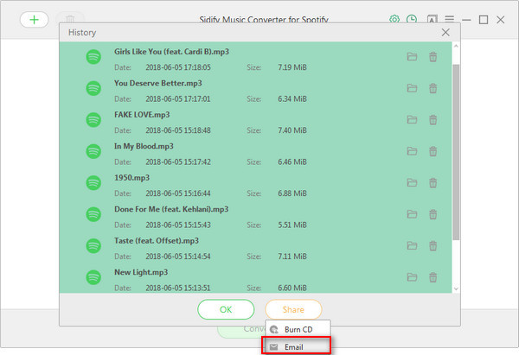This screenshot has width=519, height=355.
Task: Click Spotify icon beside 1950.mp3
Action: point(93,183)
